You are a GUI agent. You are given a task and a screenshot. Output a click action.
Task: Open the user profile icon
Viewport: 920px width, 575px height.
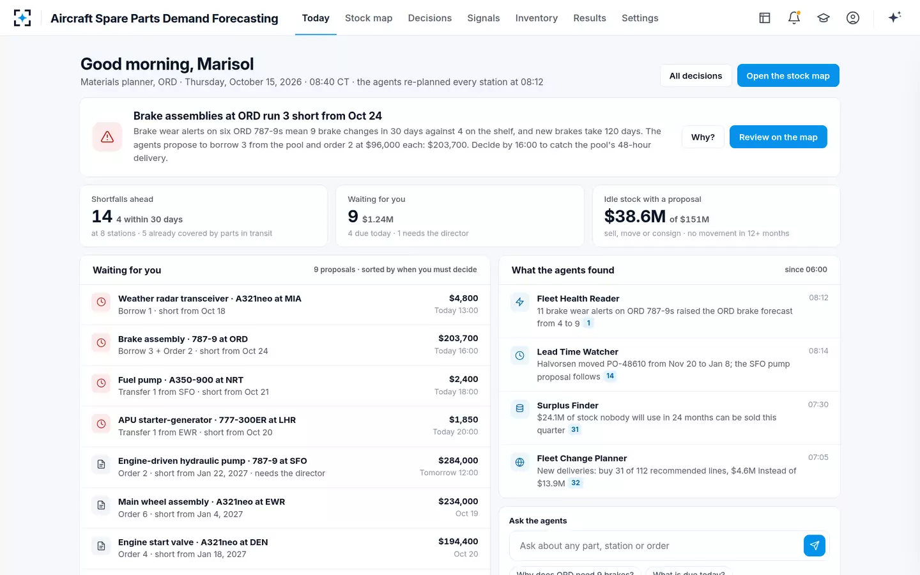point(853,18)
